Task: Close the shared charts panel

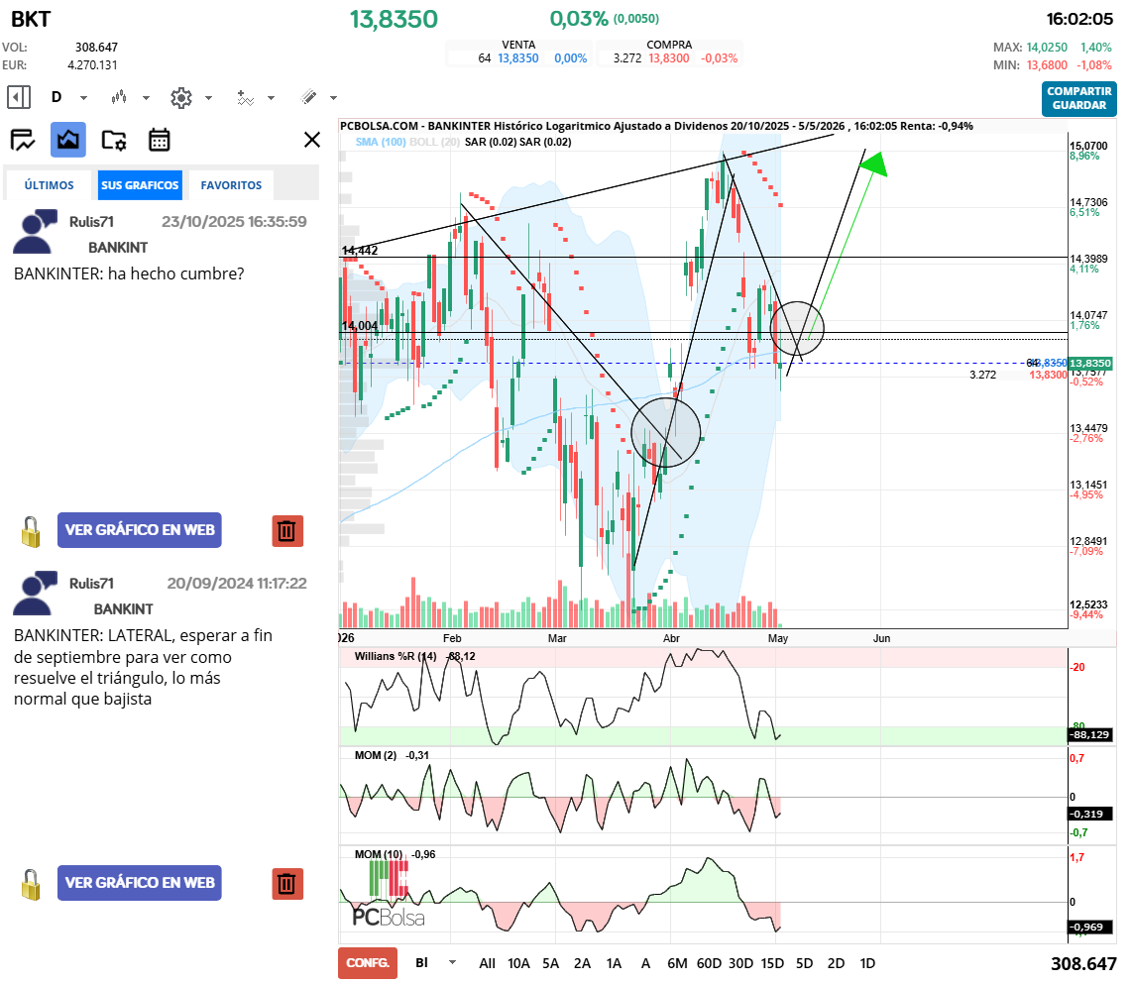Action: tap(312, 140)
